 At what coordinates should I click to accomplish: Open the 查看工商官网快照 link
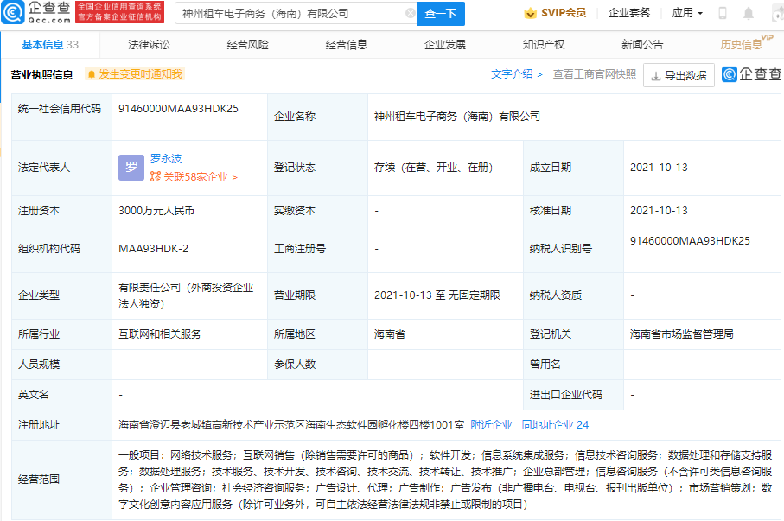pos(594,75)
